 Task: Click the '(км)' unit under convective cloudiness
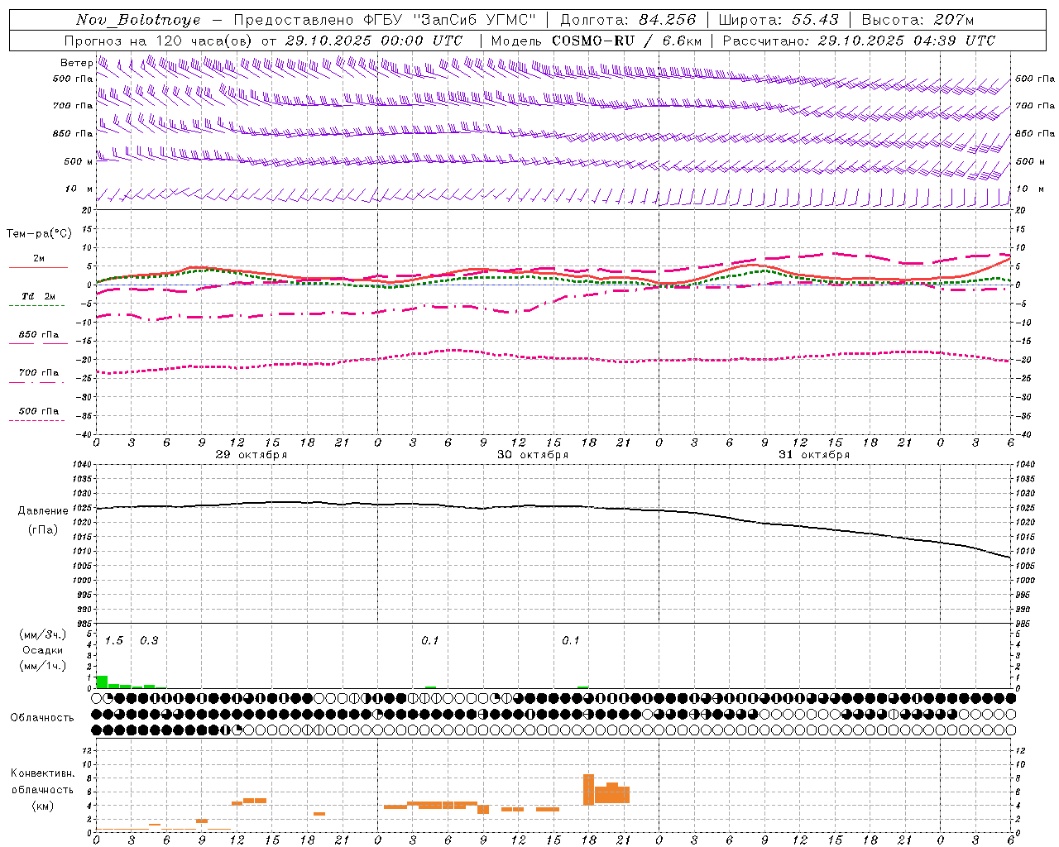pos(43,806)
